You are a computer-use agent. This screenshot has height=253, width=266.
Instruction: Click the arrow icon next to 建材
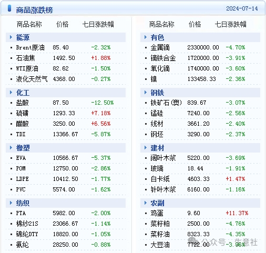tap(146, 148)
